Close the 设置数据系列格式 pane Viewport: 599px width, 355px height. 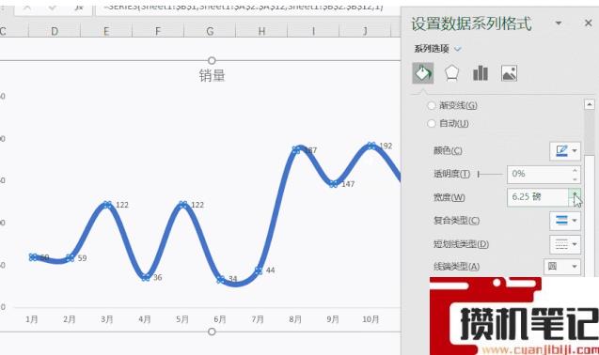coord(589,23)
